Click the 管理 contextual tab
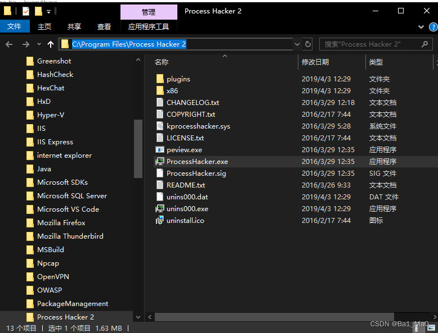 pos(149,12)
